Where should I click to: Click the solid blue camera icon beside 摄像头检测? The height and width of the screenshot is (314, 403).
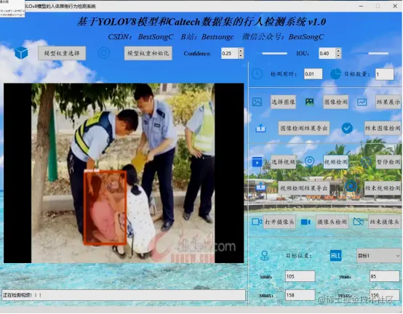pyautogui.click(x=306, y=222)
